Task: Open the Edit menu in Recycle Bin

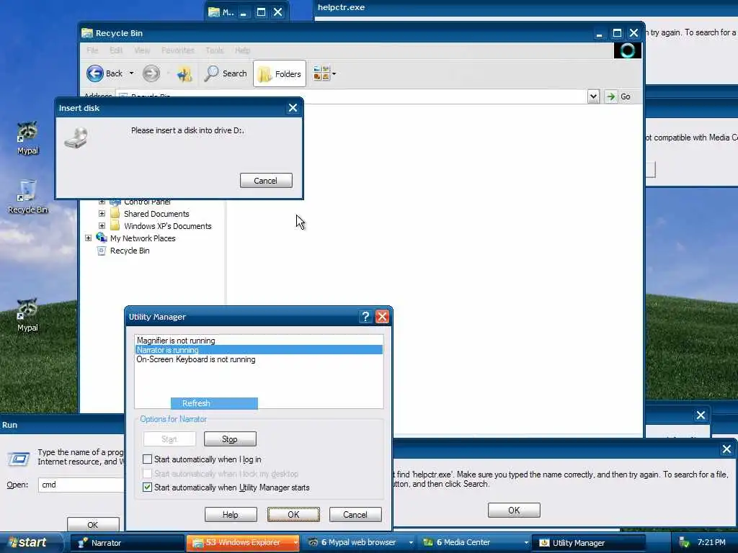Action: 116,50
